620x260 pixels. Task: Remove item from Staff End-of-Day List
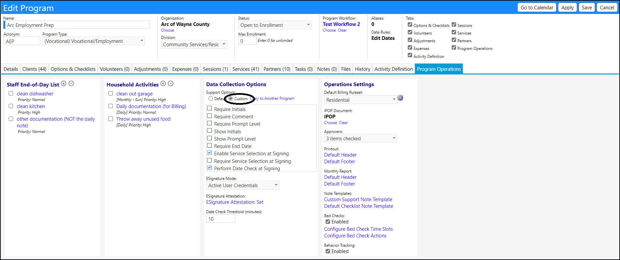(71, 84)
